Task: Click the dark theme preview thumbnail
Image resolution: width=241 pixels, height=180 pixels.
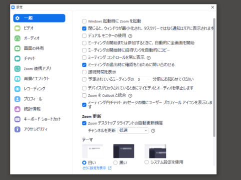Action: pos(123,151)
